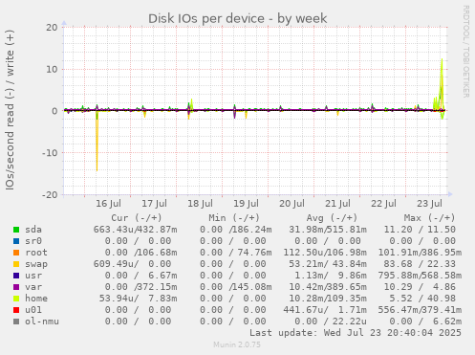
Task: Click the Munin 2.0.75 version text
Action: 237,344
